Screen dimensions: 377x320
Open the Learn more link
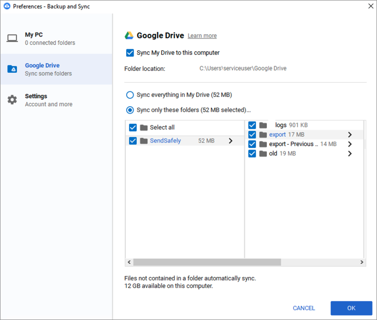click(x=202, y=36)
